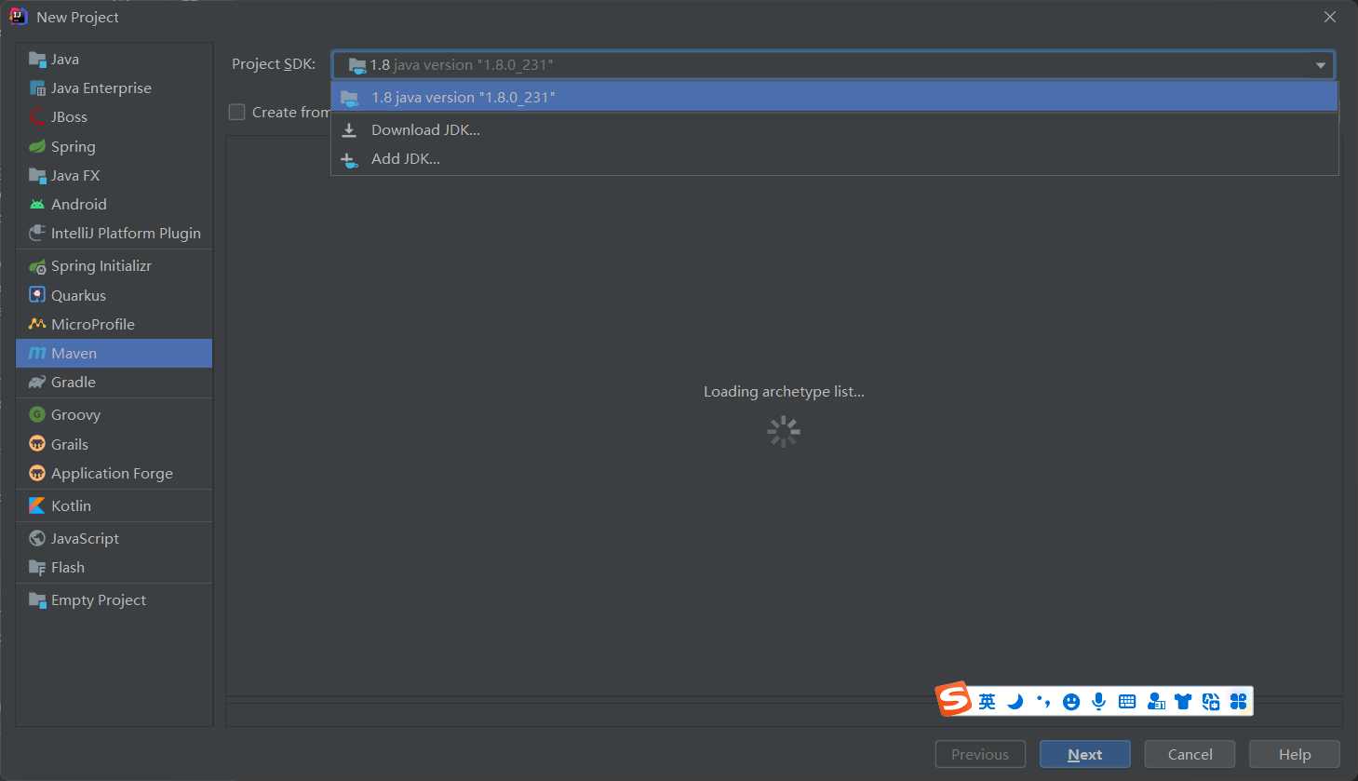Viewport: 1358px width, 781px height.
Task: Toggle Sogou half-moon width mode
Action: point(1015,702)
